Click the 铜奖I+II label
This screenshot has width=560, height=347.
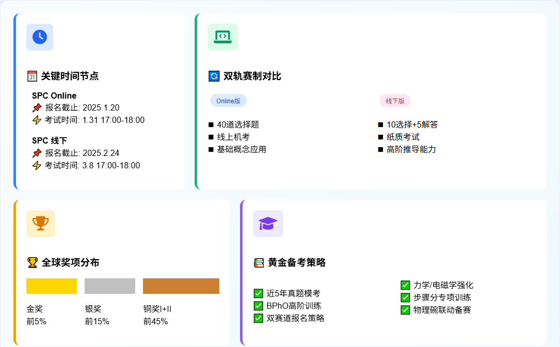click(x=157, y=309)
